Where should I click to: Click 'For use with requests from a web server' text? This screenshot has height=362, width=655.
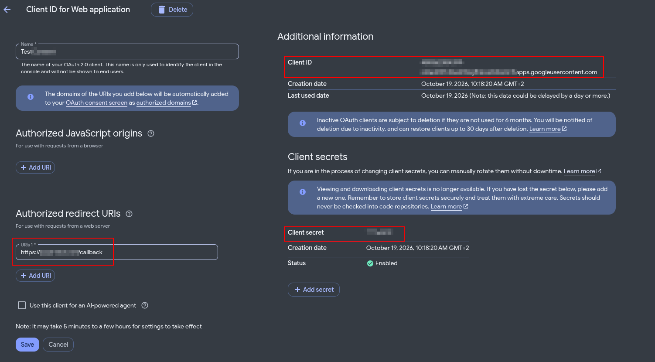pyautogui.click(x=63, y=226)
